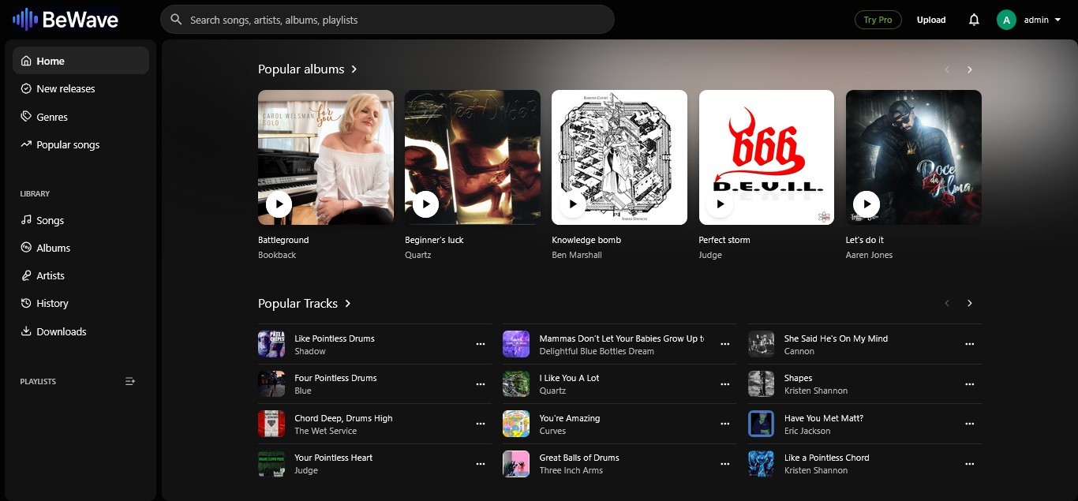The width and height of the screenshot is (1078, 501).
Task: Click artist Delightful Blue Bottles Dream
Action: click(597, 351)
